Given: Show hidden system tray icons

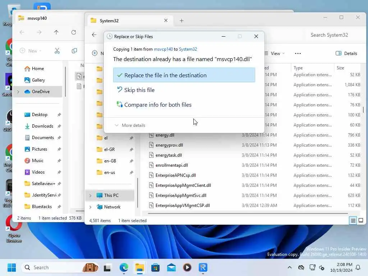Looking at the screenshot, I should 290,267.
